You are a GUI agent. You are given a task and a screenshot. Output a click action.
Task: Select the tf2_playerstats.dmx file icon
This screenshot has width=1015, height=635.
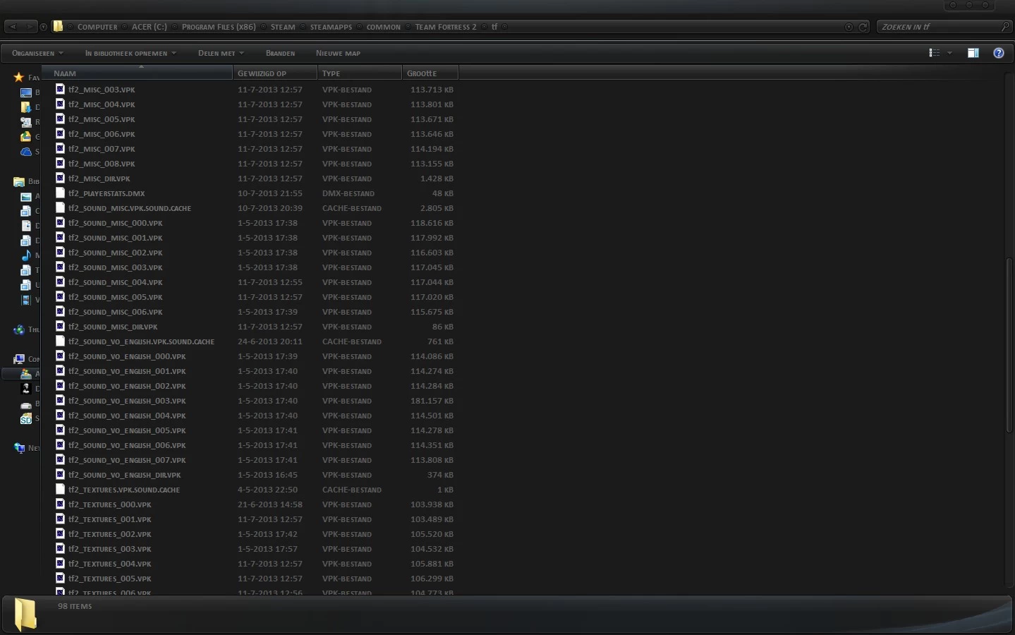60,193
